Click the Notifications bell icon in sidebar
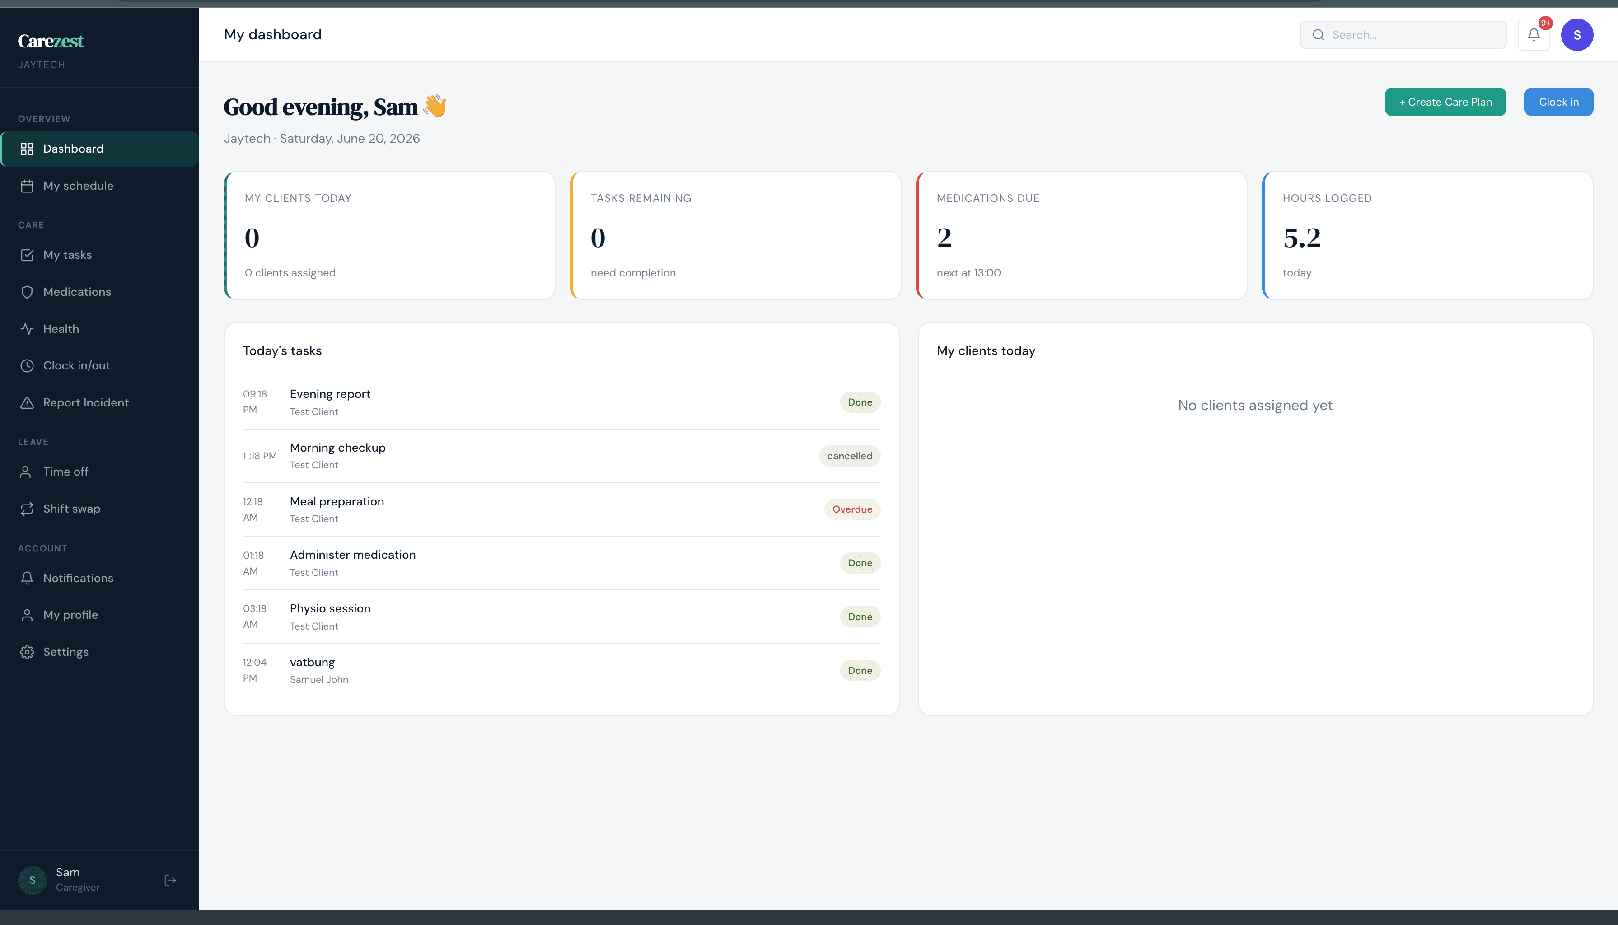Screen dimensions: 1618x925 tap(27, 578)
